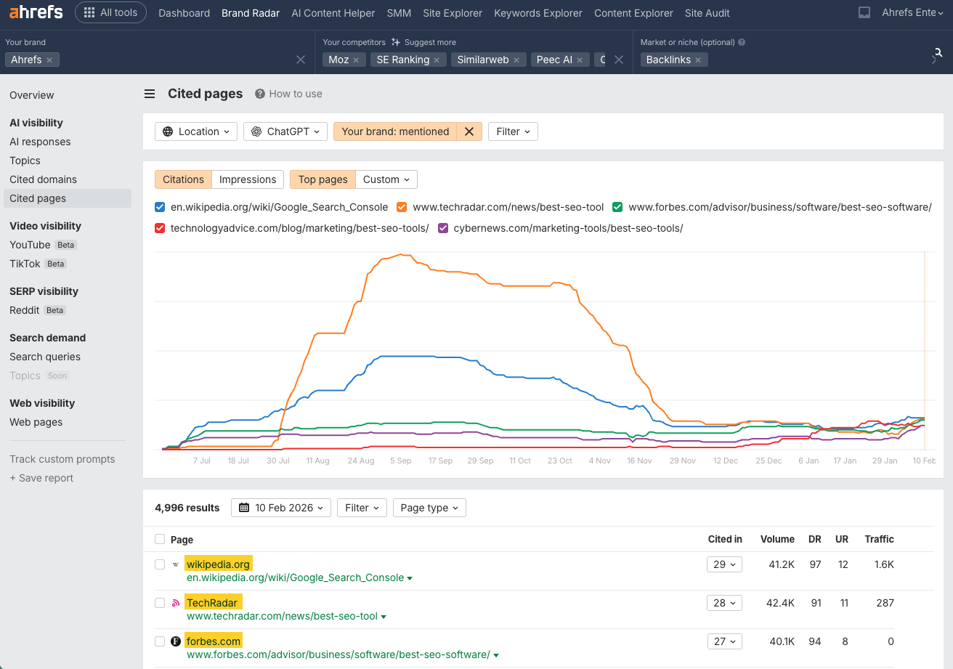Open the Page type dropdown
This screenshot has width=953, height=669.
point(429,508)
